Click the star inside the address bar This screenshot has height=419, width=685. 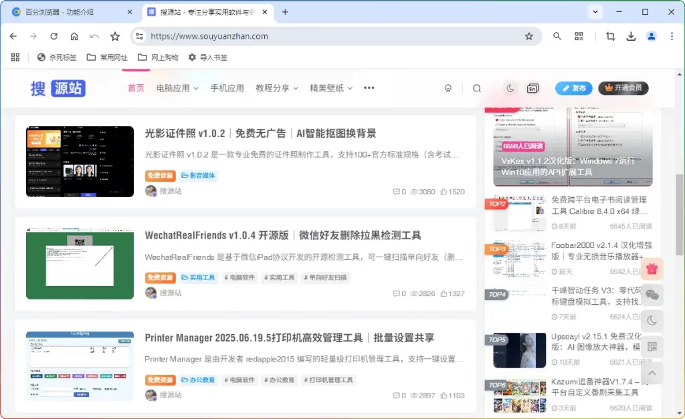pyautogui.click(x=529, y=36)
